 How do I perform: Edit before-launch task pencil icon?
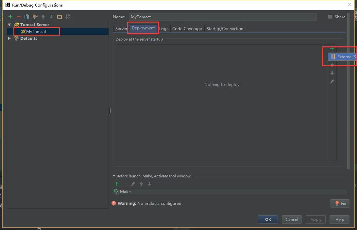click(133, 184)
